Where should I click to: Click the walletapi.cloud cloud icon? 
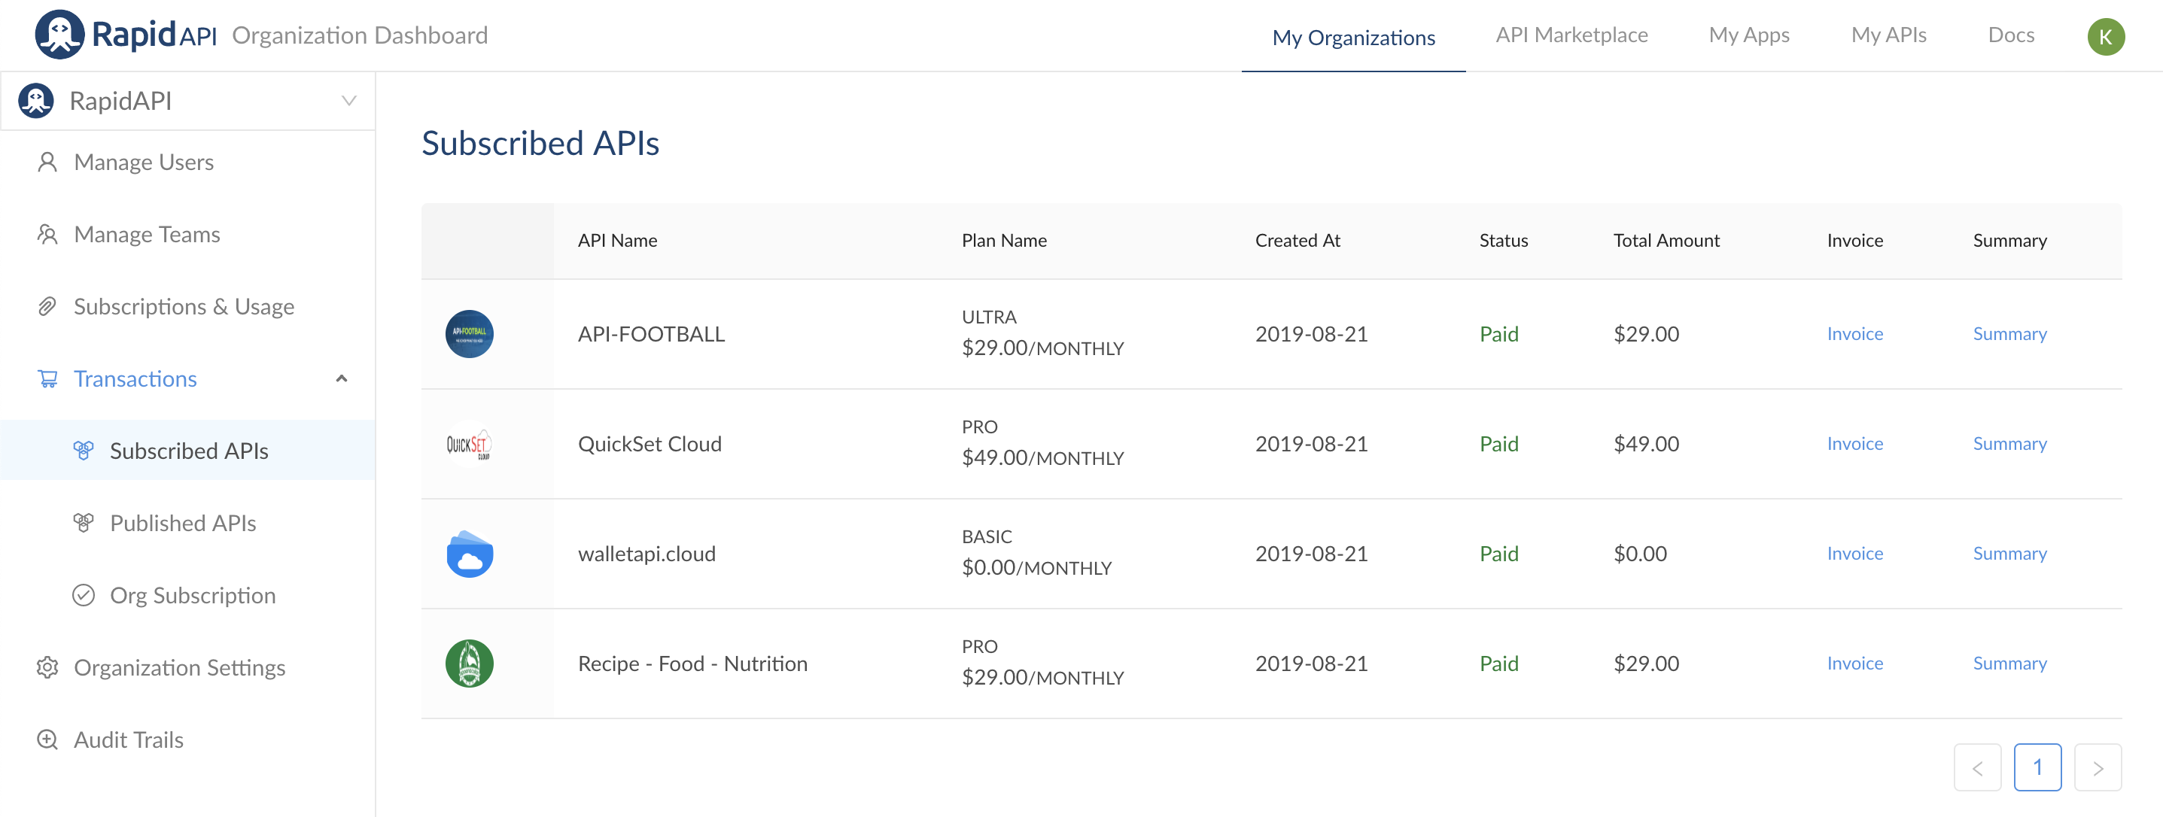point(469,554)
